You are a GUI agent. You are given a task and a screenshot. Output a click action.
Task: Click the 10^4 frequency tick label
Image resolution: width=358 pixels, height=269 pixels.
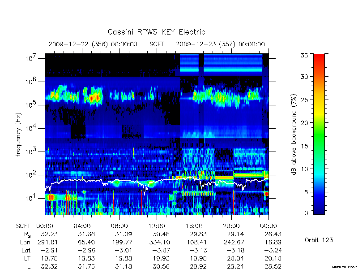click(x=32, y=128)
